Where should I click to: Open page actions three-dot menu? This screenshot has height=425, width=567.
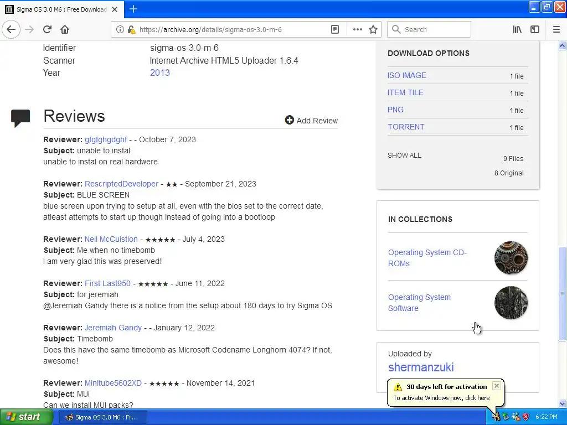[x=357, y=30]
